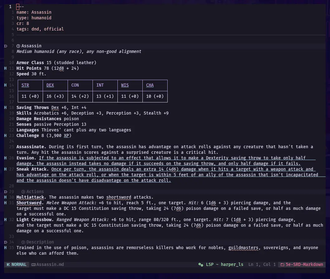Collapse the Actions section using its gutter marker

coord(6,192)
